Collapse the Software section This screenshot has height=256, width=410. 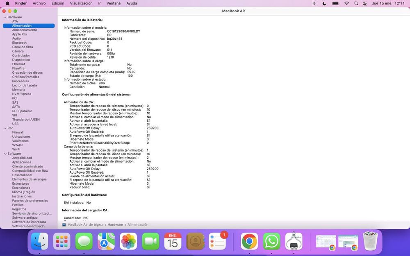coord(5,154)
